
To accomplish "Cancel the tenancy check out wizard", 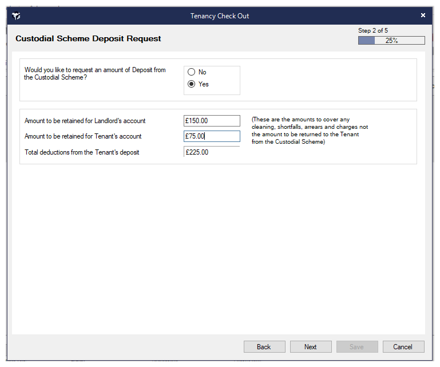I will click(403, 346).
